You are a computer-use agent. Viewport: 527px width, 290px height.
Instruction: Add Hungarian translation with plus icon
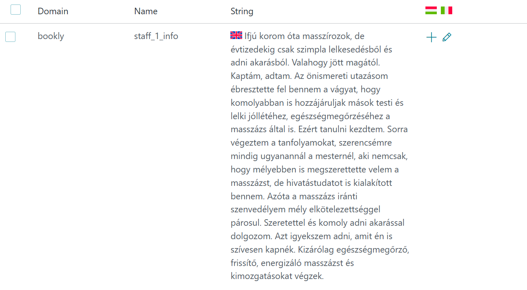coord(431,37)
